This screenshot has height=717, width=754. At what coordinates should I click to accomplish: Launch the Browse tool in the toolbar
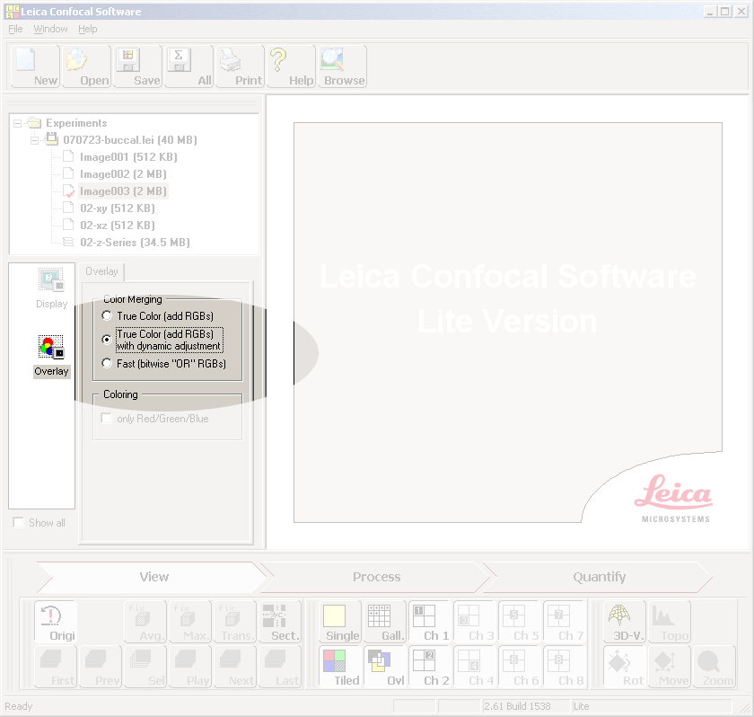tap(342, 66)
